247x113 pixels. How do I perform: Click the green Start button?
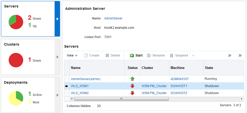click(x=136, y=55)
